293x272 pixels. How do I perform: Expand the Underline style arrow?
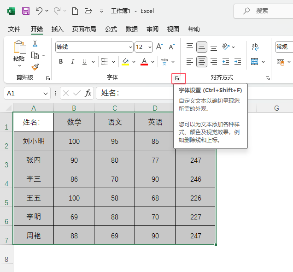tap(93, 62)
